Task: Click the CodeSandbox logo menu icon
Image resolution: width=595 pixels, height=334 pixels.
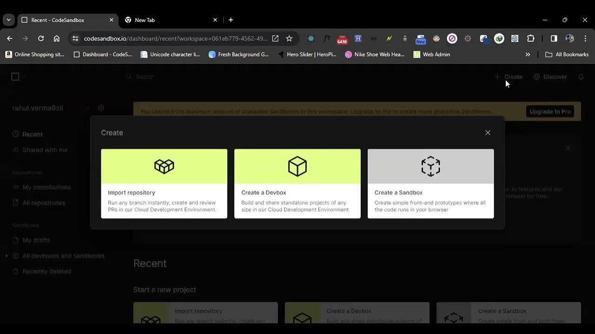Action: tap(15, 77)
